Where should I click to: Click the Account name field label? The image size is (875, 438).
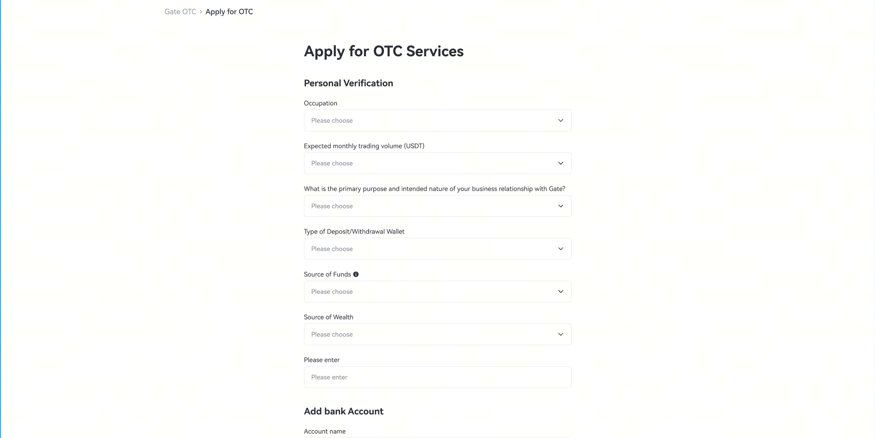(x=325, y=431)
